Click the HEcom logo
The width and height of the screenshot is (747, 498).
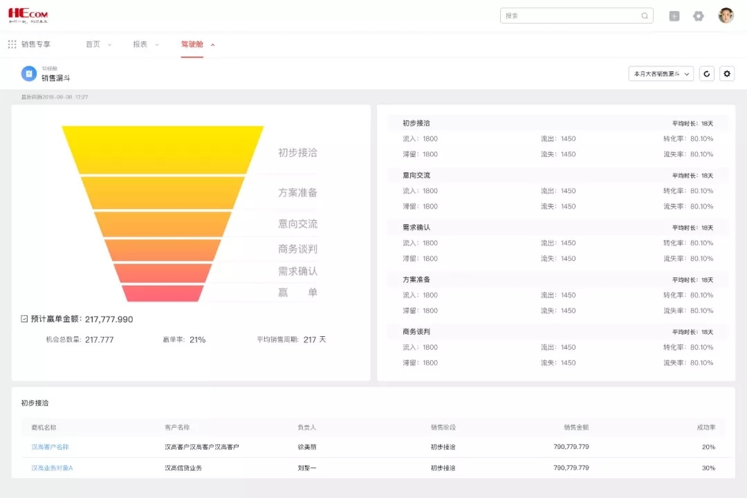coord(28,15)
